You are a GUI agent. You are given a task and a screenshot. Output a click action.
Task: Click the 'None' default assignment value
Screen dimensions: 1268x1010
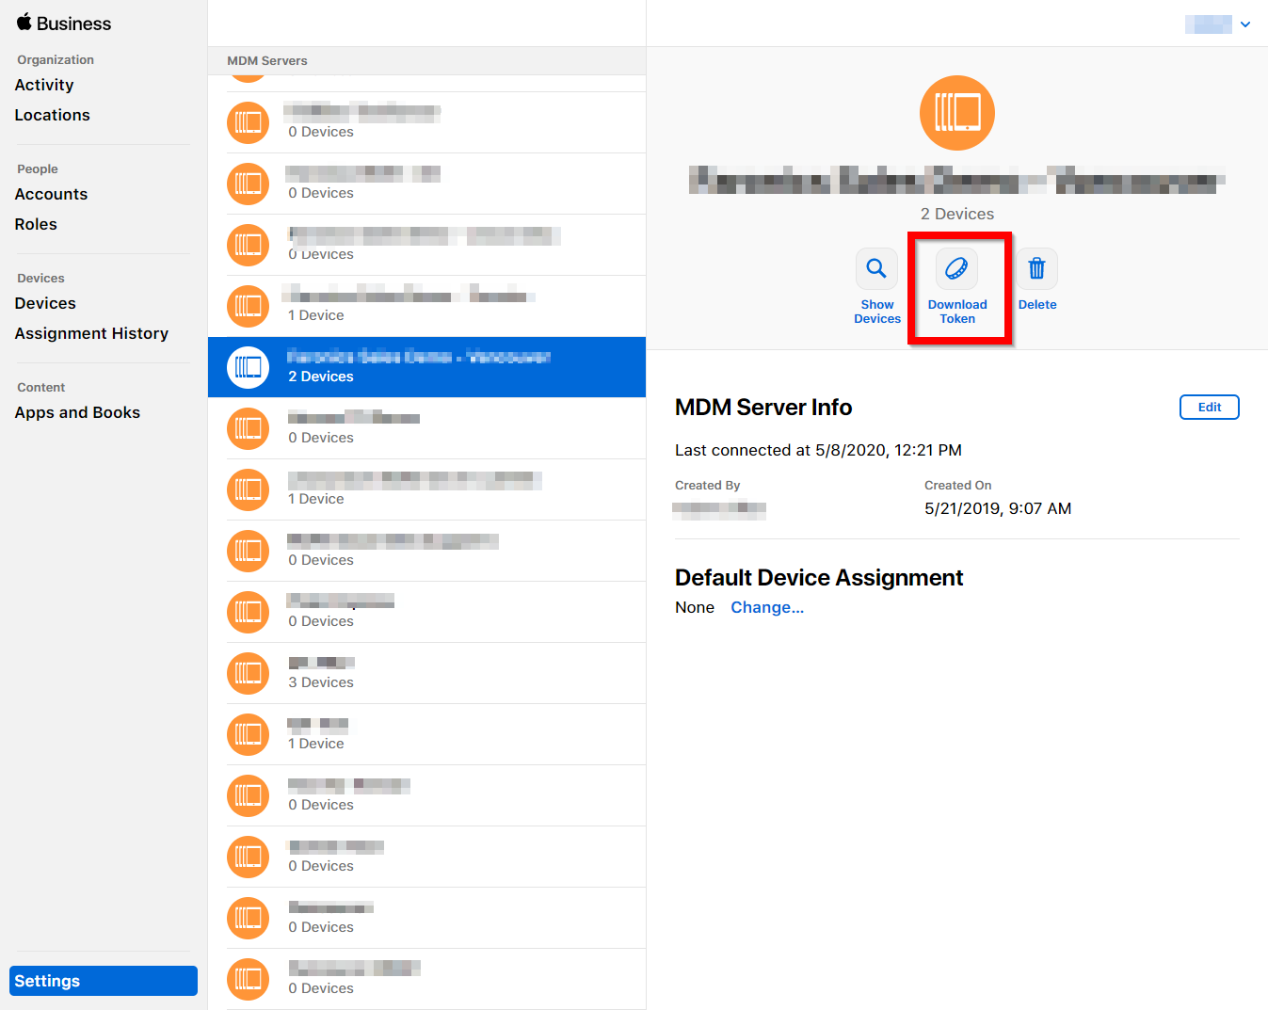(695, 607)
